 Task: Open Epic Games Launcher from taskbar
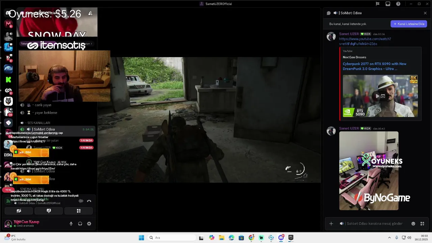pos(291,238)
